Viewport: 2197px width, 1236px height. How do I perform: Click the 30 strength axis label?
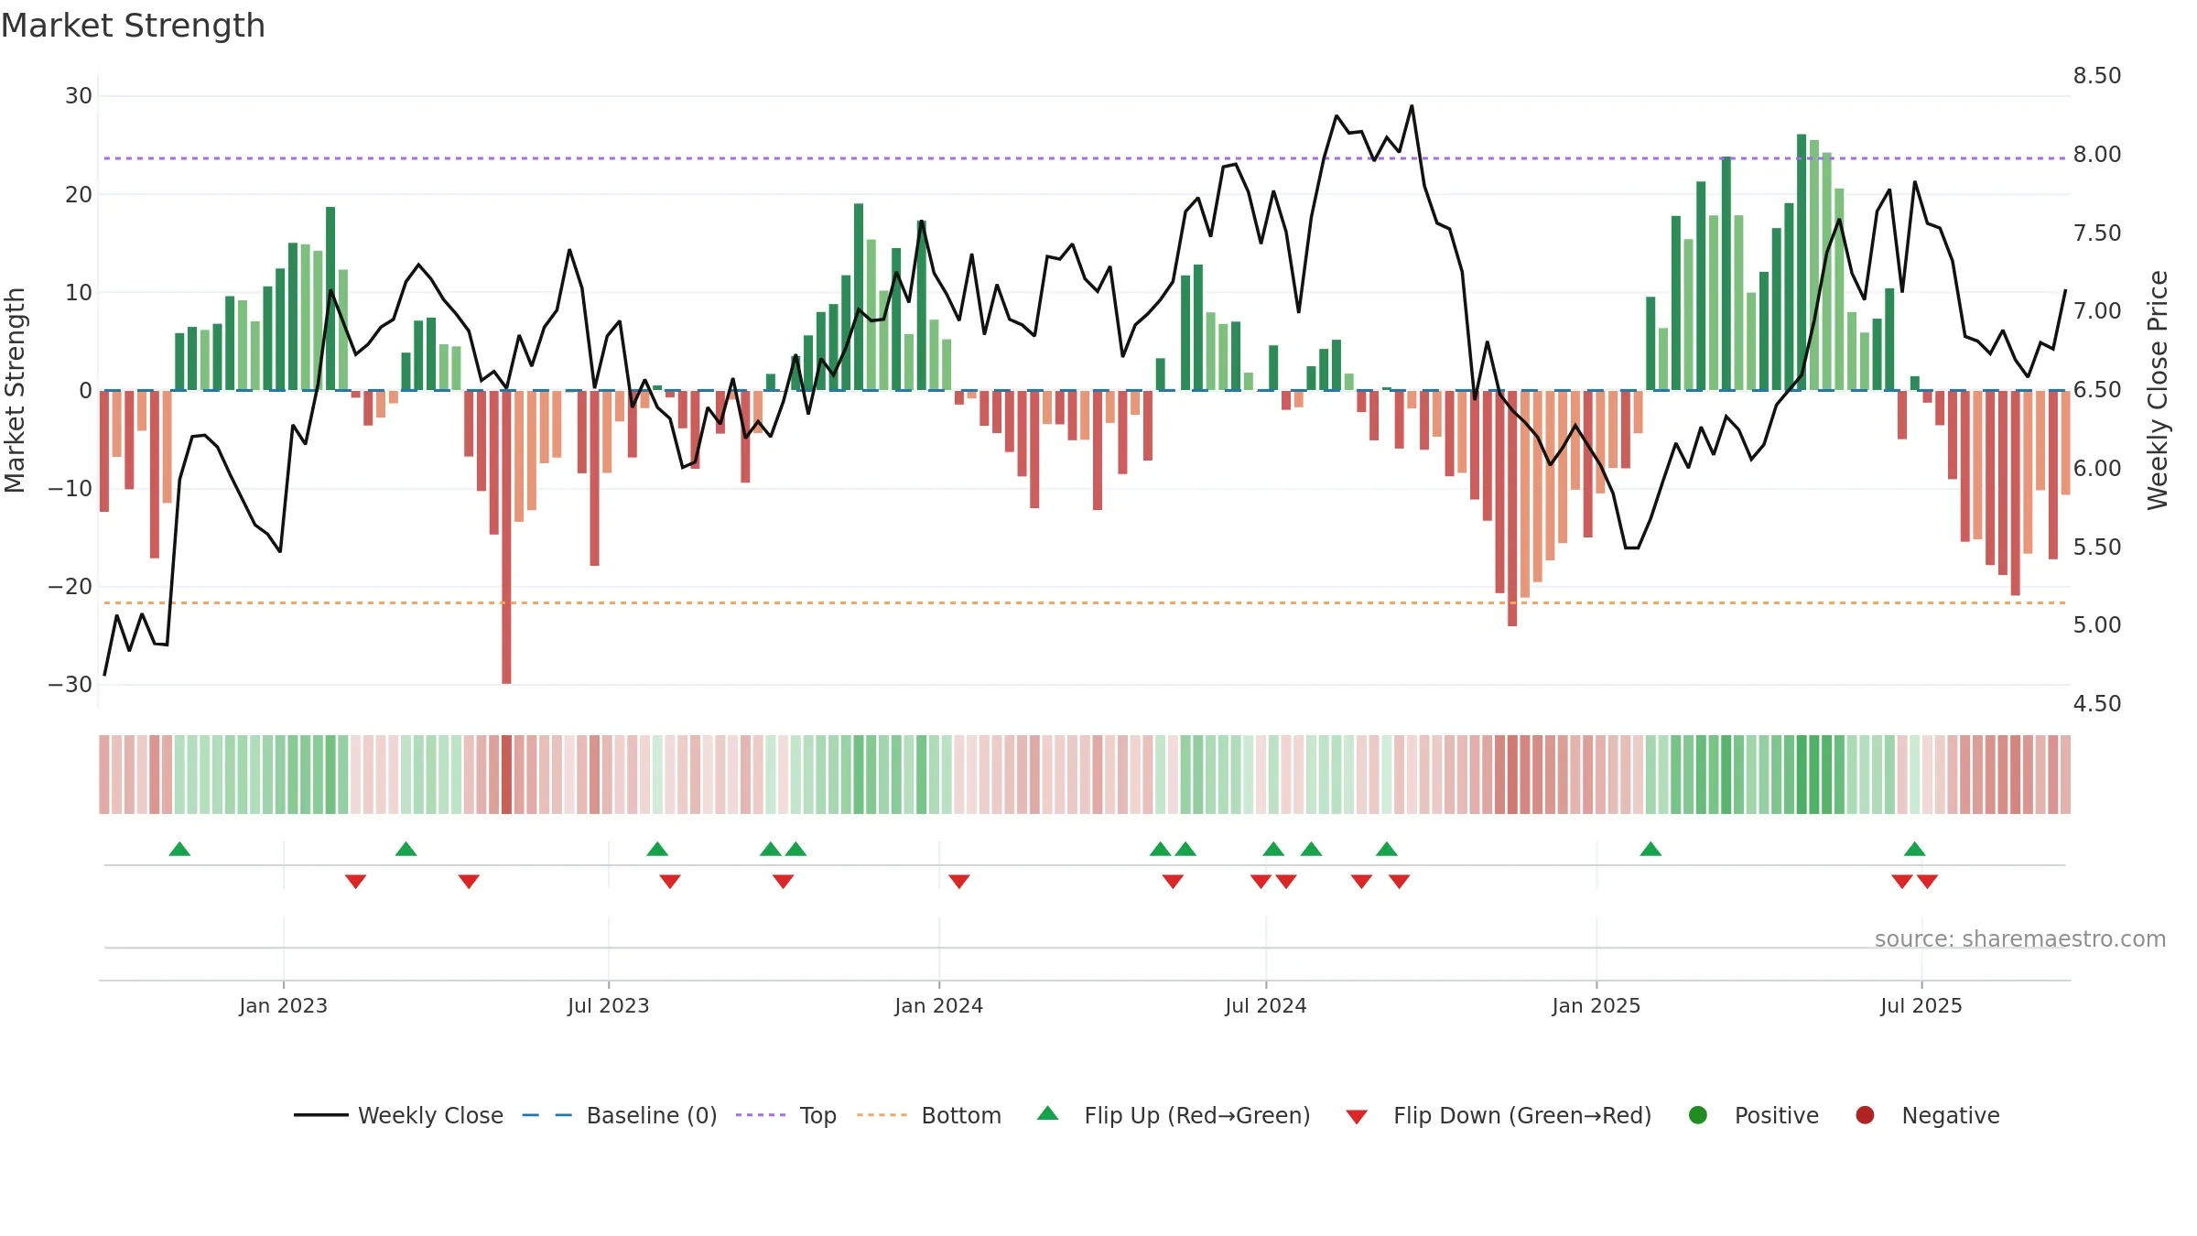coord(79,95)
